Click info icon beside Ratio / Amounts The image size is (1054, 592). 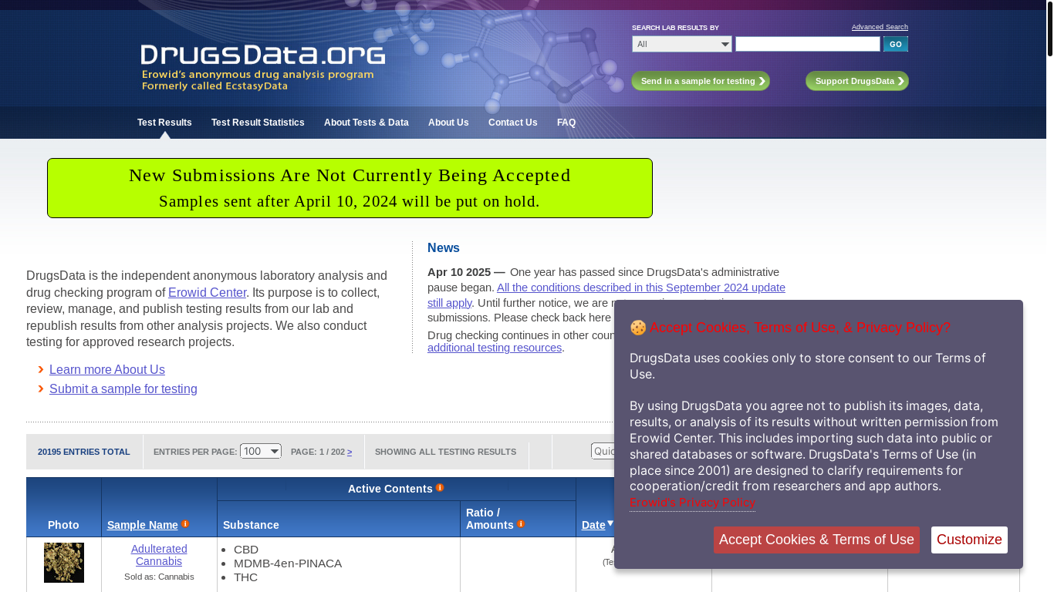coord(521,524)
